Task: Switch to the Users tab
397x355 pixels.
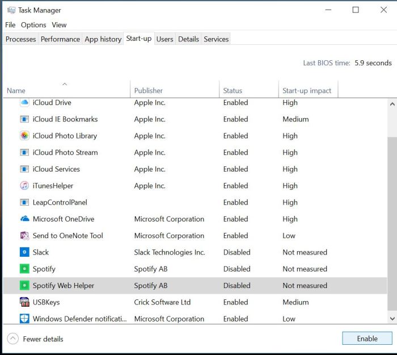Action: pos(165,39)
